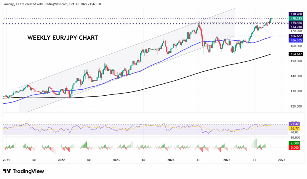Select the red 0.000 histogram label
307x179 pixels.
(x=294, y=148)
